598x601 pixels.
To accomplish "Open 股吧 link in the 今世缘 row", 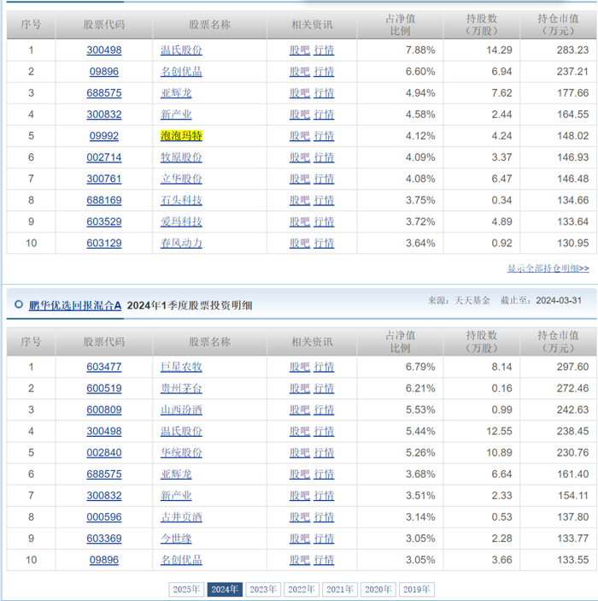I will (300, 539).
